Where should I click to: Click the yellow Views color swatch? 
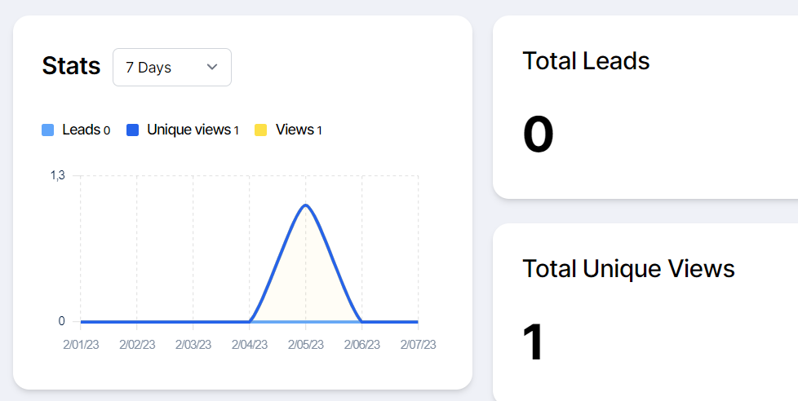click(260, 130)
